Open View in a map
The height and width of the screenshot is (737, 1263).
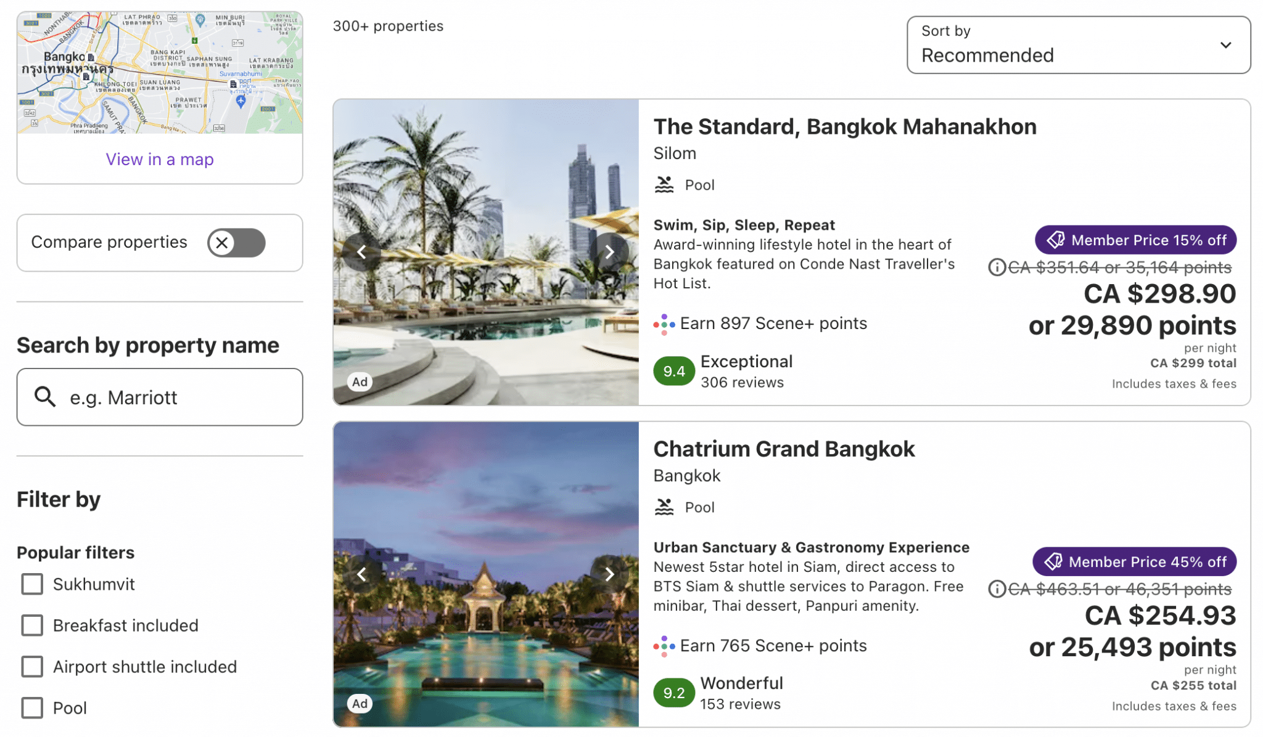tap(159, 159)
